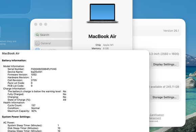
Task: Click the 8 GB memory value
Action: click(x=106, y=48)
